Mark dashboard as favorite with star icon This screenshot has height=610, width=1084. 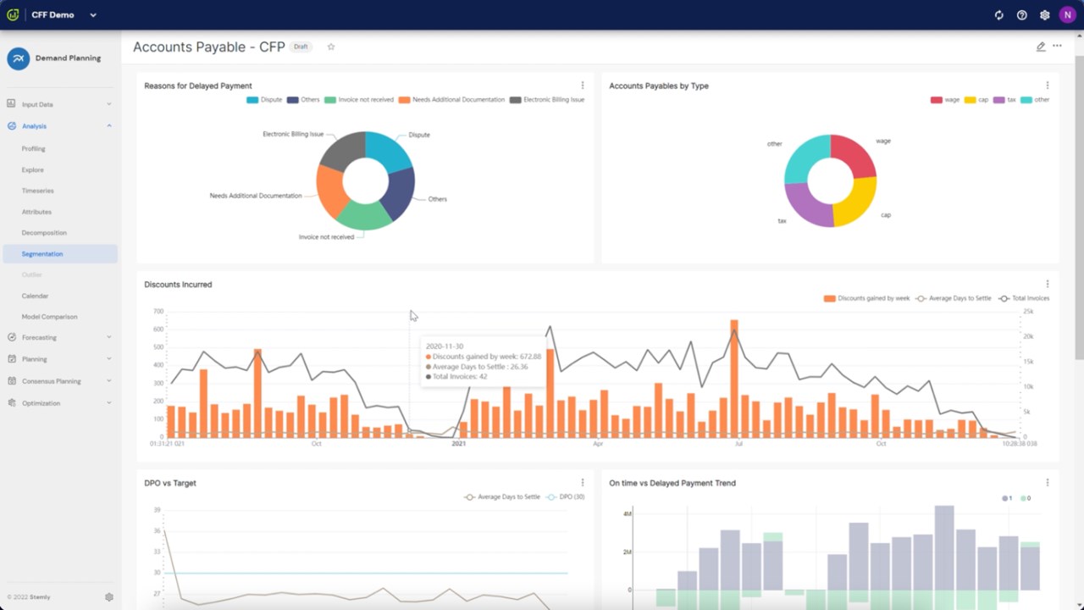(331, 47)
